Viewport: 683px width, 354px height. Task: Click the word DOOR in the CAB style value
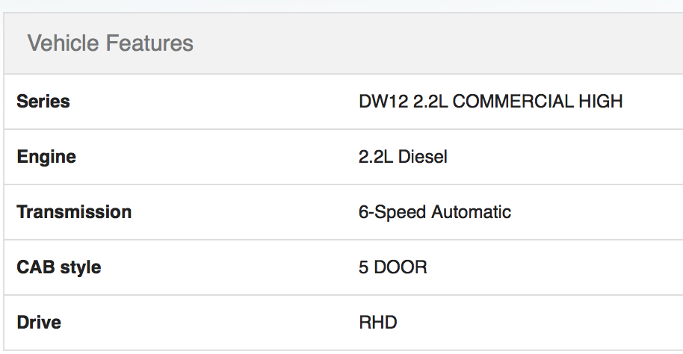pyautogui.click(x=401, y=267)
